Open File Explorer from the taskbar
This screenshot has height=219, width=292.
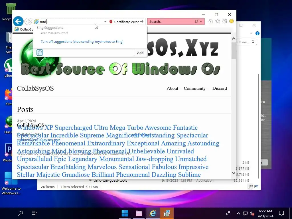(x=139, y=213)
